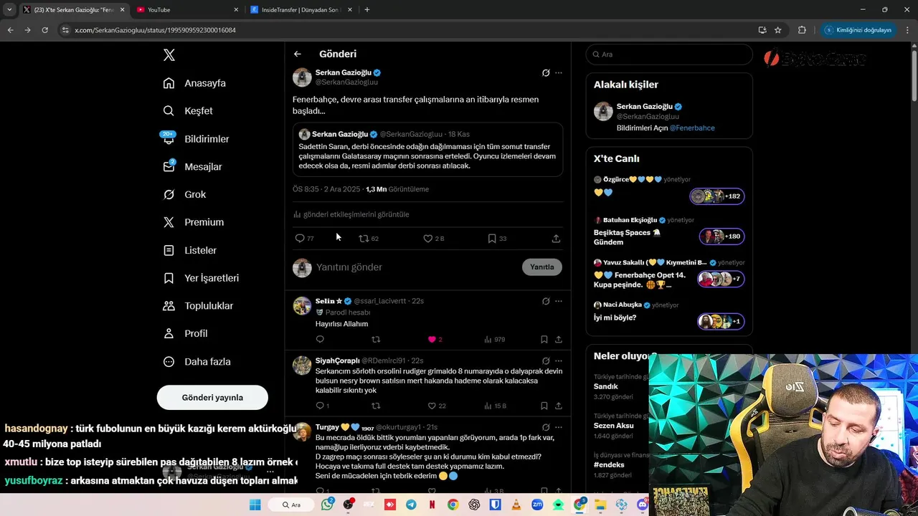Click the browser back button
This screenshot has height=516, width=918.
coord(10,30)
